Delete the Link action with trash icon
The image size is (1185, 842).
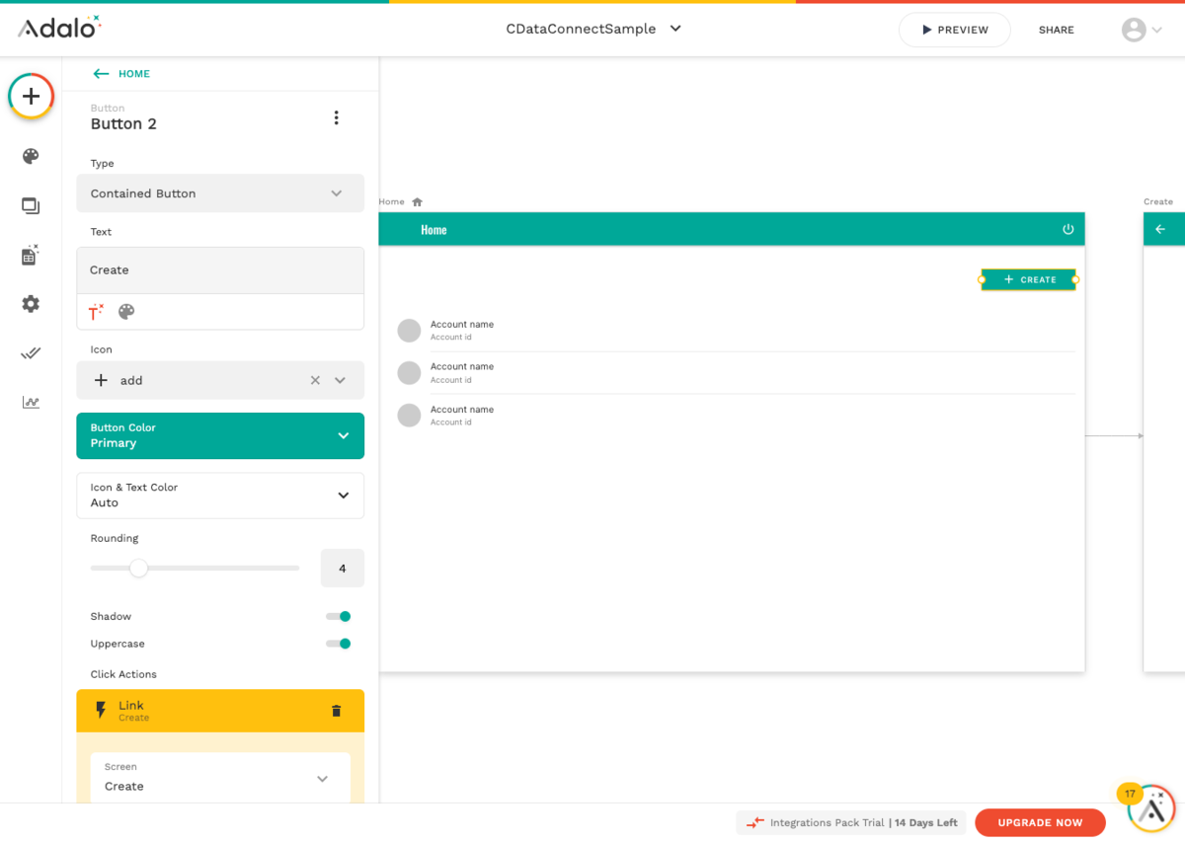pyautogui.click(x=336, y=711)
